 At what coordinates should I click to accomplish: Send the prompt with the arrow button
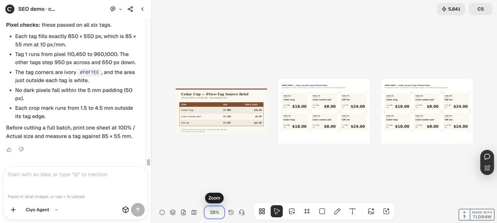(x=138, y=210)
